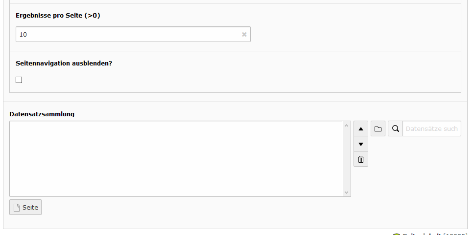Move selected record up in Datensatzsammlung
The image size is (474, 235).
(x=360, y=129)
